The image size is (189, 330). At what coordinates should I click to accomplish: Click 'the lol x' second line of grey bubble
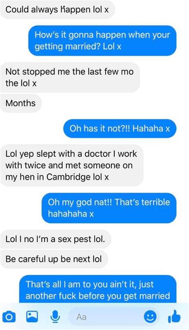pos(21,83)
